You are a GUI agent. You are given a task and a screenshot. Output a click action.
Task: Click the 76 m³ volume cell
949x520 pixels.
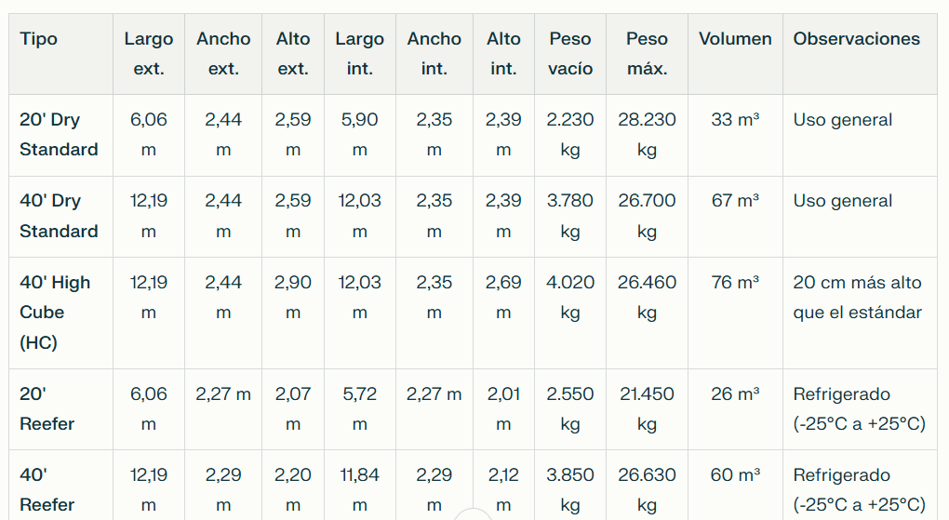pyautogui.click(x=735, y=283)
